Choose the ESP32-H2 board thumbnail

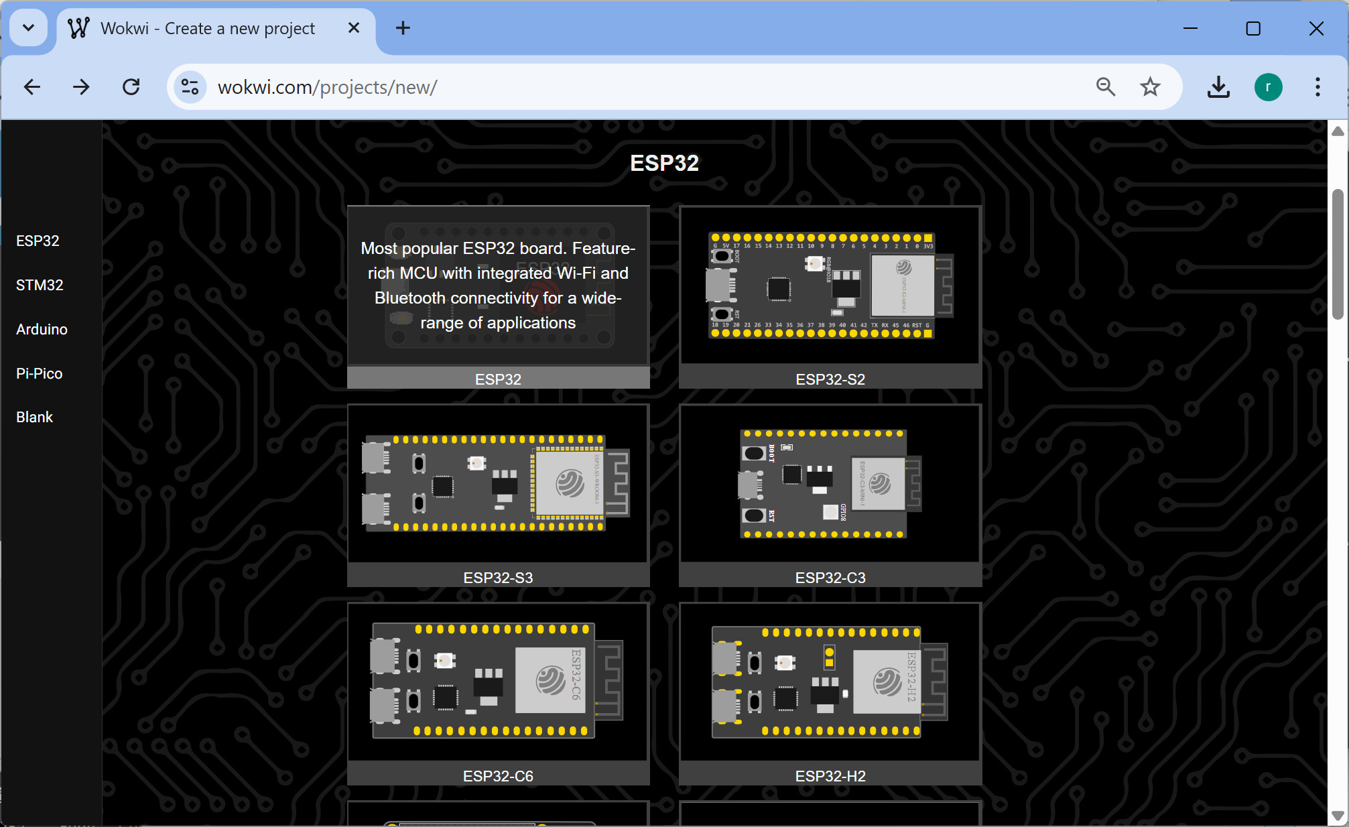point(830,682)
